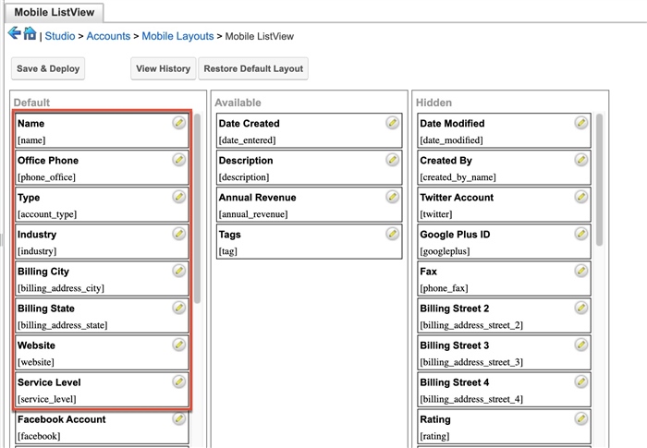Open the Studio breadcrumb link
This screenshot has width=647, height=448.
[60, 36]
